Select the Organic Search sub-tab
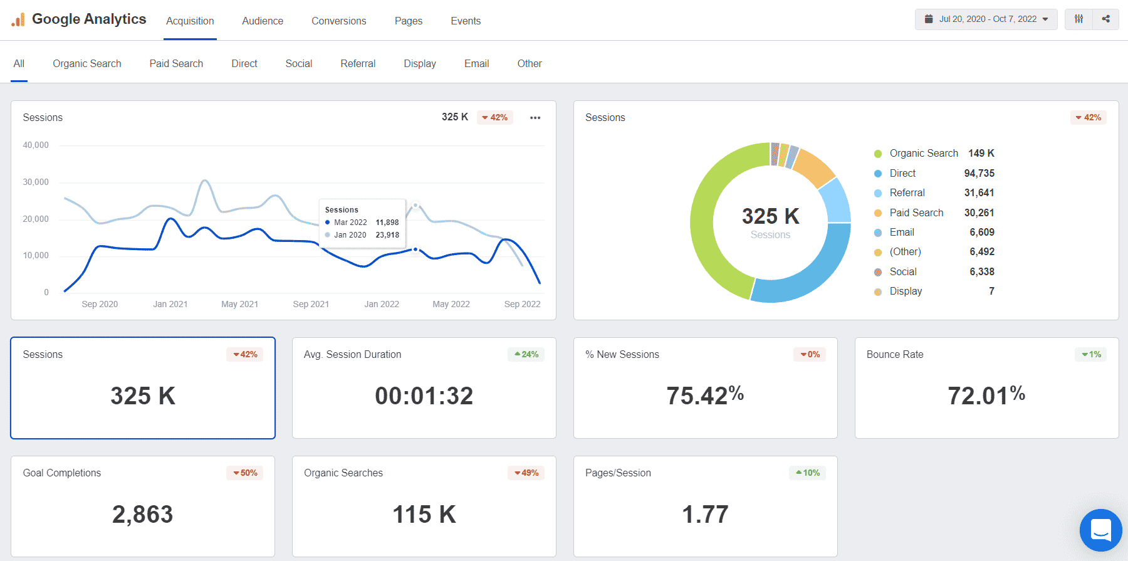 tap(87, 63)
